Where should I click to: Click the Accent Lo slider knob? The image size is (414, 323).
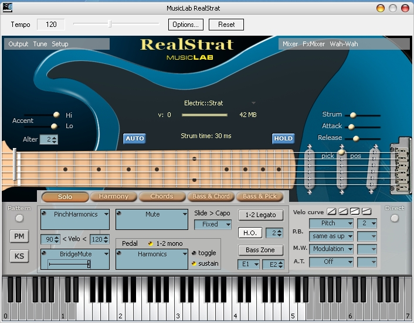(54, 126)
